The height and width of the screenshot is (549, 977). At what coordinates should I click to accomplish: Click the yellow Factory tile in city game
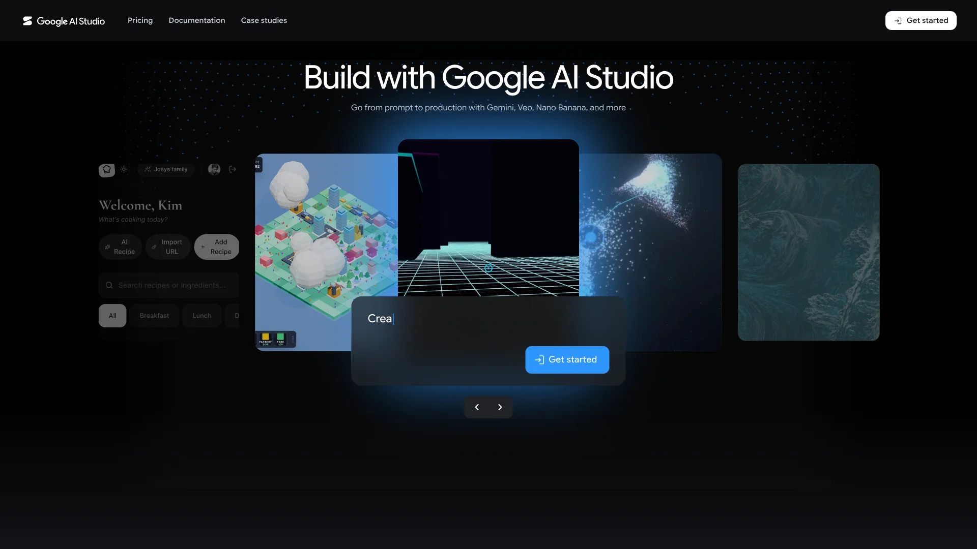coord(265,339)
